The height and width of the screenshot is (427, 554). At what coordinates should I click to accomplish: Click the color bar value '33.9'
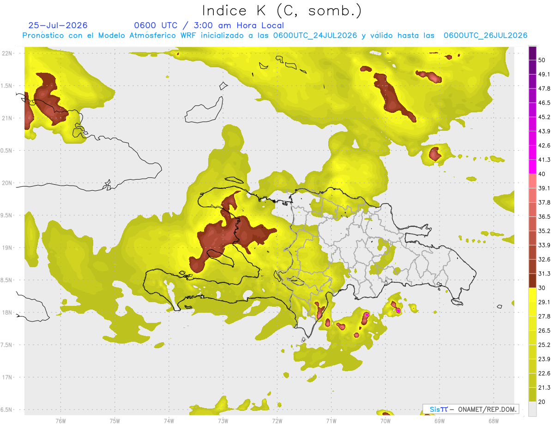tap(544, 245)
